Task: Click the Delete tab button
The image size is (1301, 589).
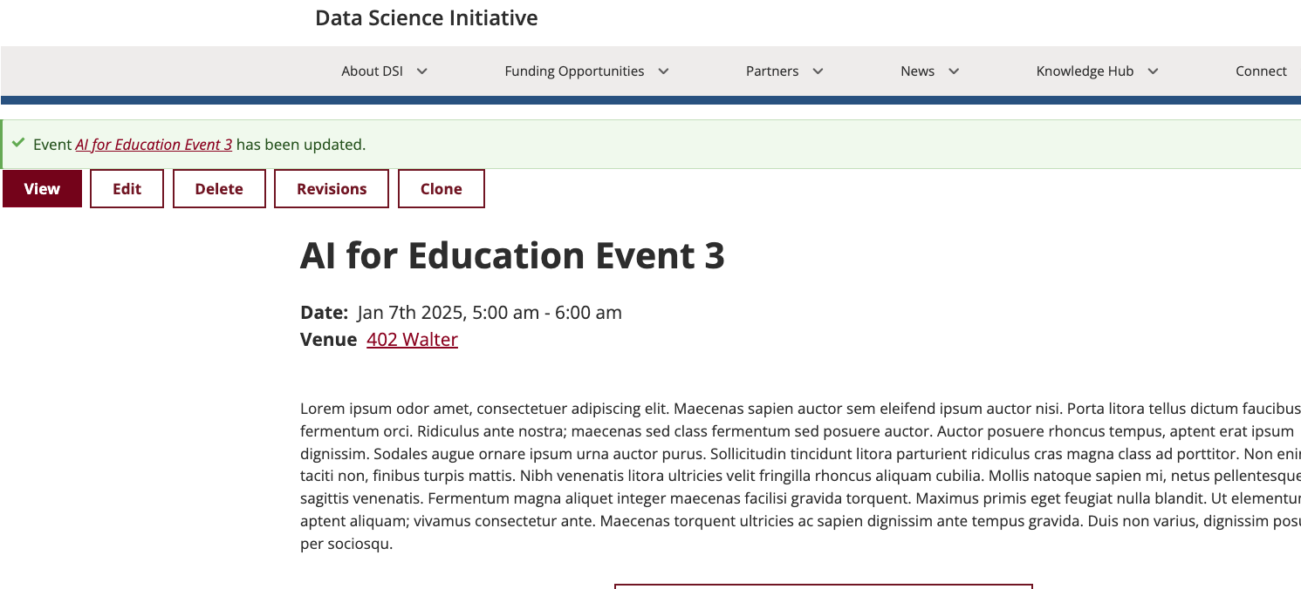Action: click(219, 189)
